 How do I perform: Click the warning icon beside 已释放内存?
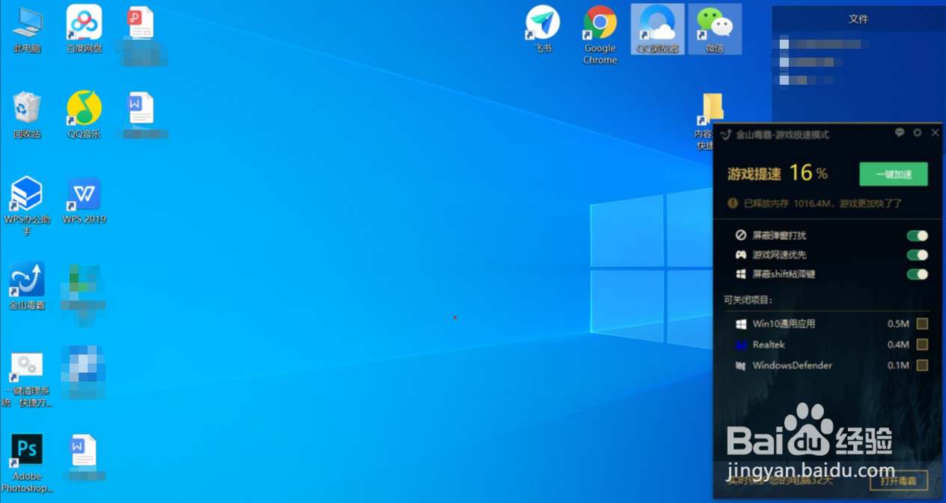click(733, 203)
